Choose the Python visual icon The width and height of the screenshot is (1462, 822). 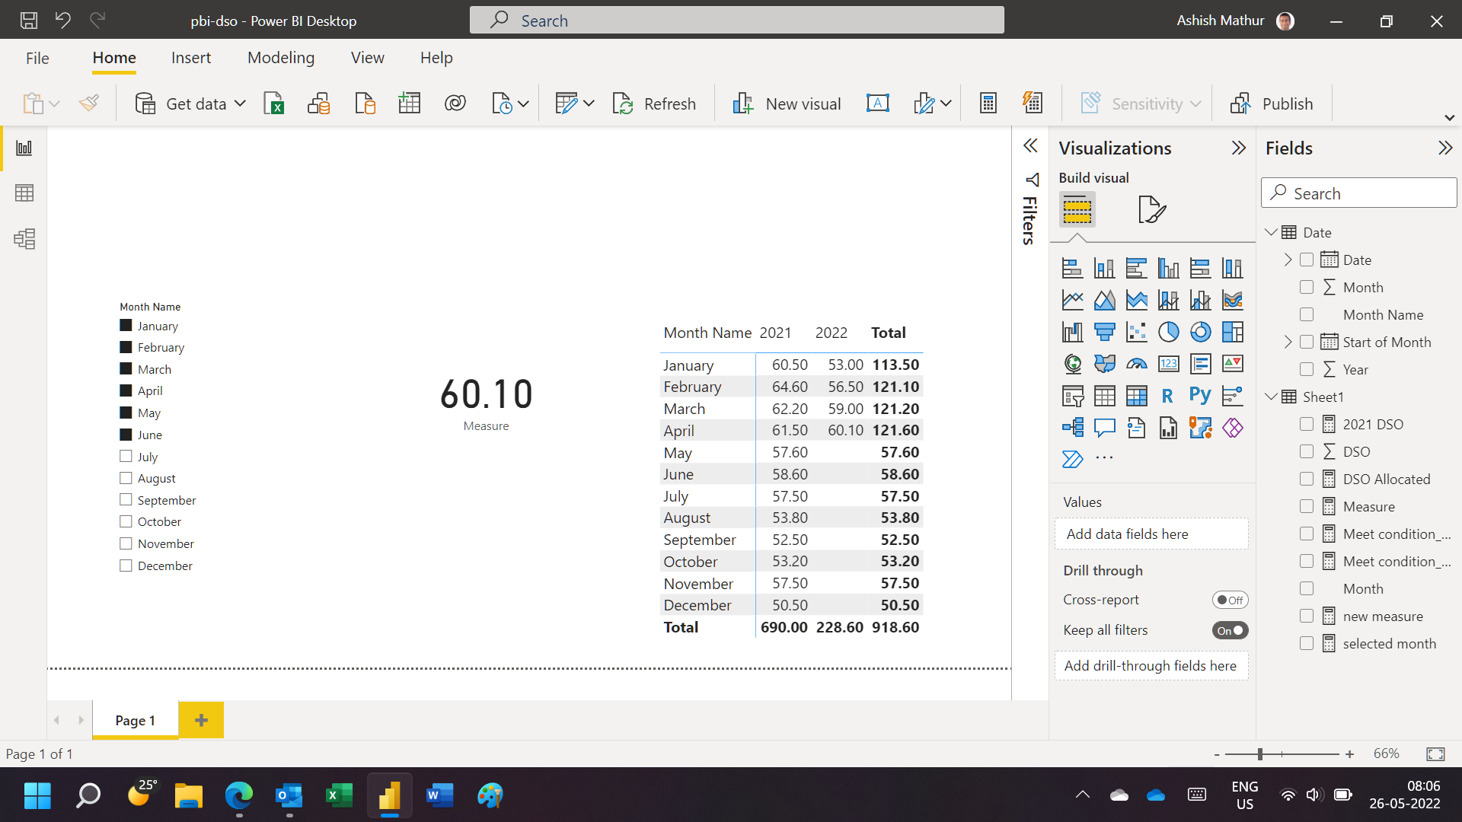pyautogui.click(x=1200, y=396)
